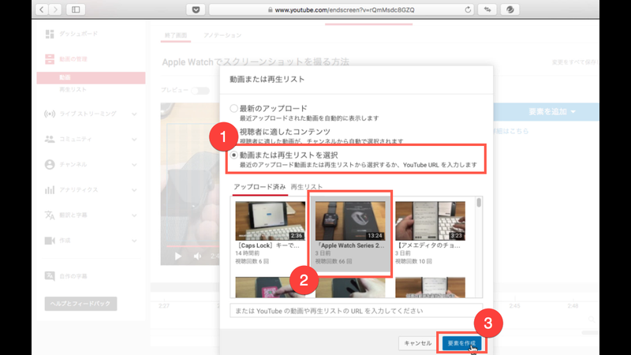Expand the チャンネル section chevron
631x355 pixels.
pos(134,165)
